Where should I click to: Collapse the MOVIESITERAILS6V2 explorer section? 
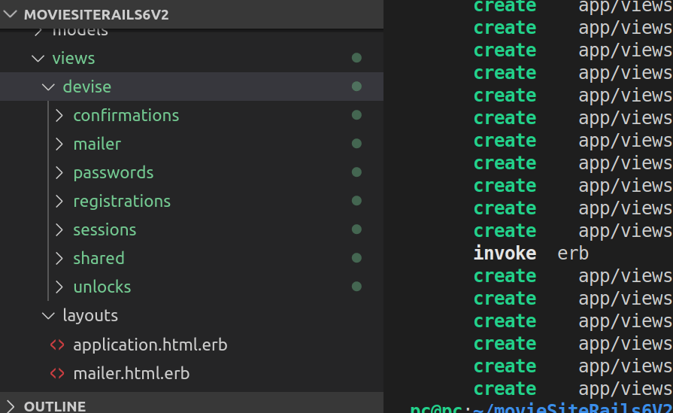(11, 14)
